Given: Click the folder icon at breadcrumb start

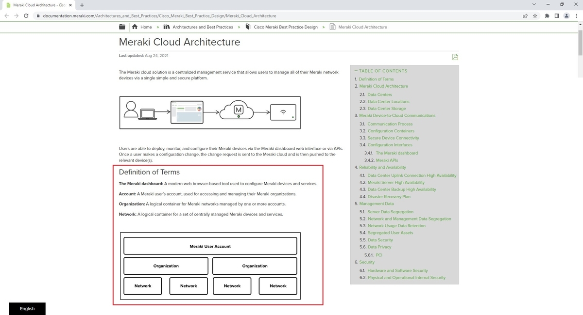Looking at the screenshot, I should click(121, 27).
